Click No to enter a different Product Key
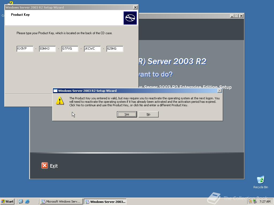This screenshot has width=274, height=205. tap(149, 114)
